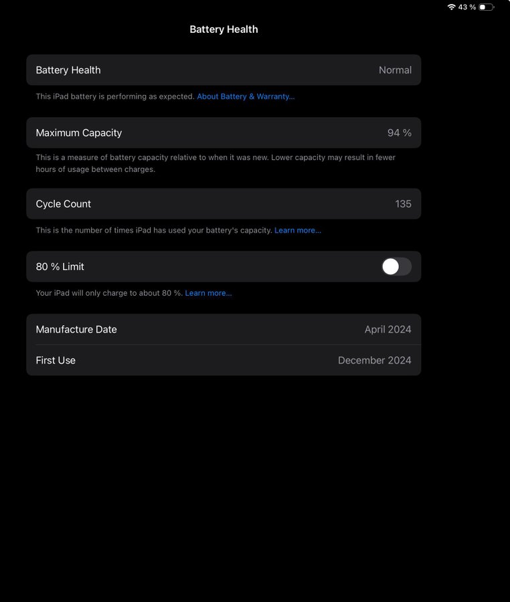The image size is (510, 602).
Task: Tap the 43 % battery percentage indicator
Action: point(467,7)
